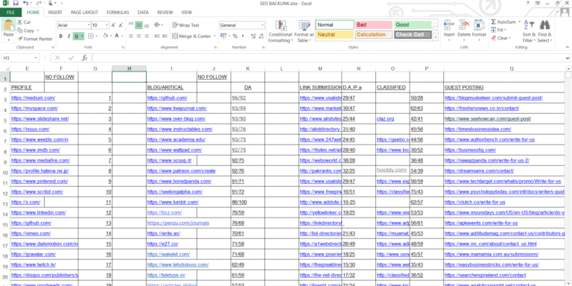Align text right
Screen dimensions: 572x286
pos(146,36)
